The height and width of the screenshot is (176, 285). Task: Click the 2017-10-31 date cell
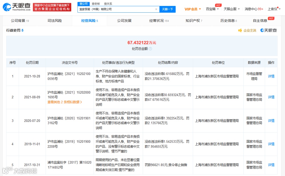(32, 165)
